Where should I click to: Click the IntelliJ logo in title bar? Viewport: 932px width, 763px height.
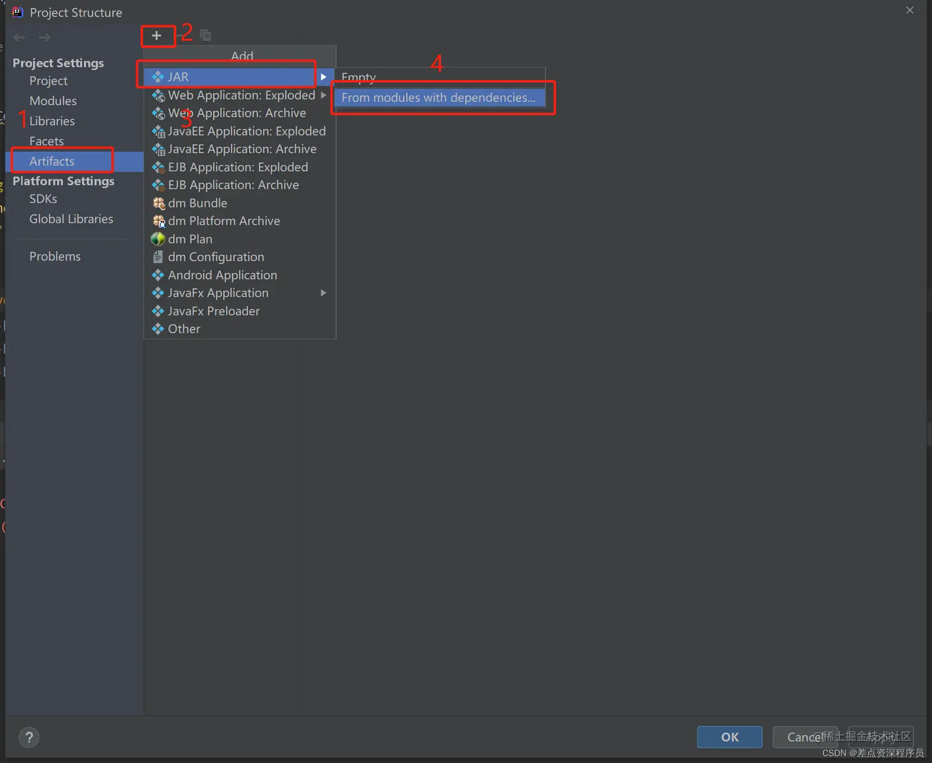pos(18,12)
